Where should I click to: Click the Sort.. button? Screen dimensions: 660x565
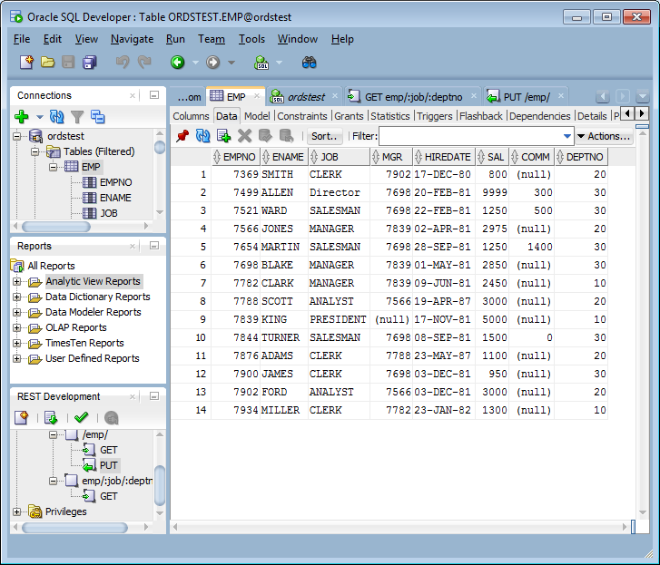click(324, 136)
